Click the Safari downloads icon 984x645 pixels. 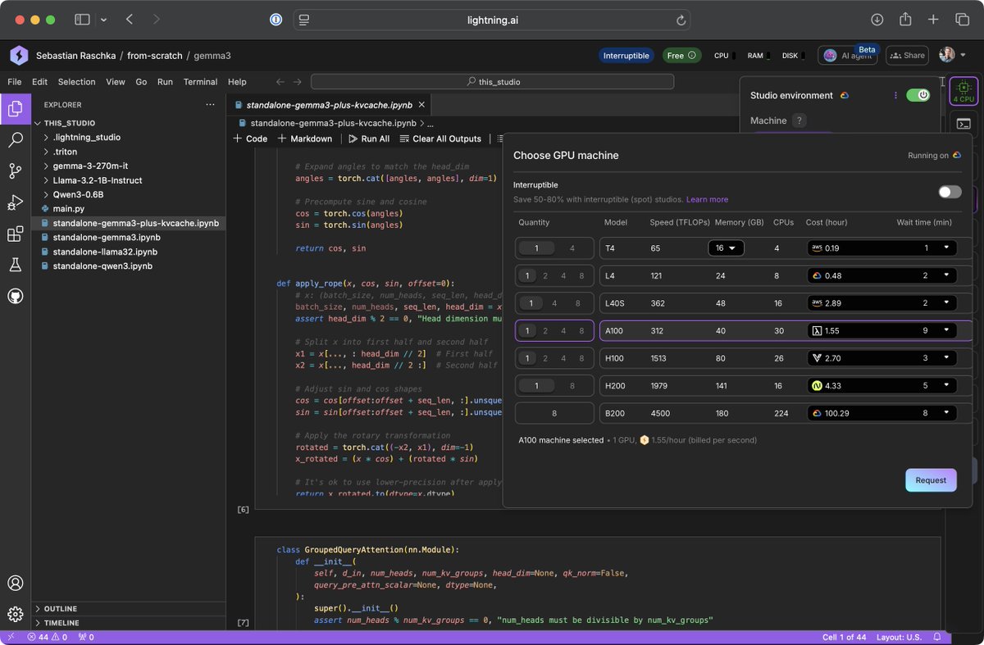point(877,20)
